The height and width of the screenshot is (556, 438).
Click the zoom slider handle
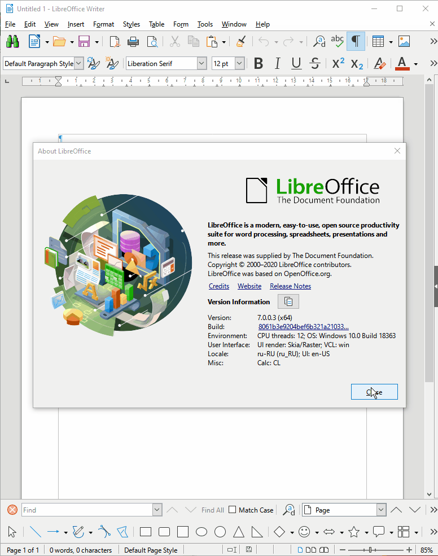tap(370, 550)
